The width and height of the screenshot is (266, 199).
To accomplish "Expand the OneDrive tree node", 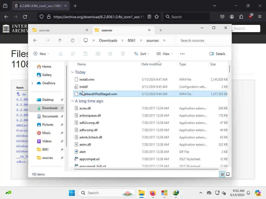I will pos(32,83).
